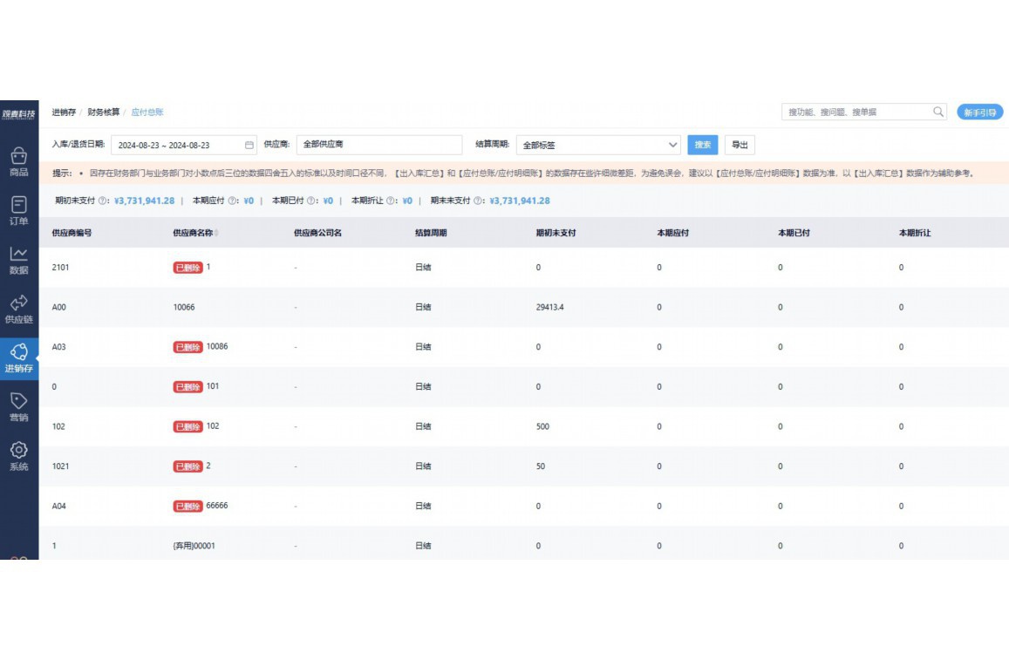
Task: Click the 财务核算 breadcrumb item
Action: [104, 112]
